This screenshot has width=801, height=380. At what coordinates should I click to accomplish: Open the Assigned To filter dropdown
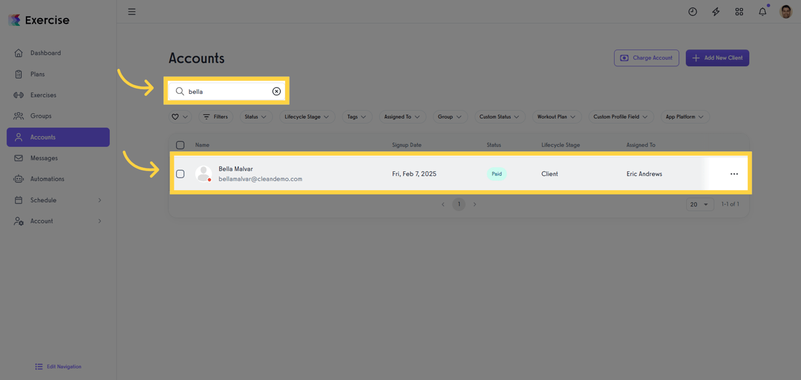tap(402, 117)
